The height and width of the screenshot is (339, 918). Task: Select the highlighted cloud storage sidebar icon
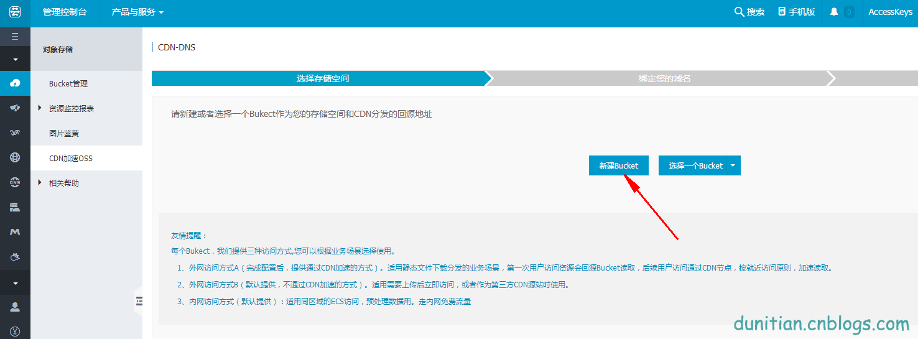point(15,83)
